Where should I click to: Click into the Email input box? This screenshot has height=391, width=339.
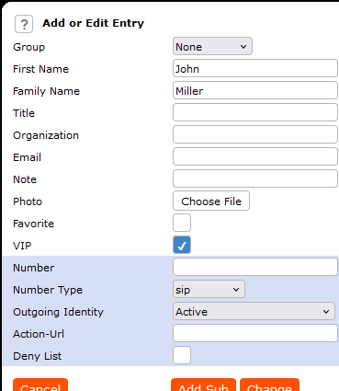click(x=255, y=156)
